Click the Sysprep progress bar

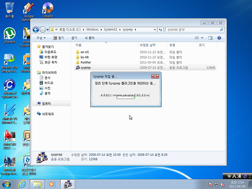(x=126, y=97)
